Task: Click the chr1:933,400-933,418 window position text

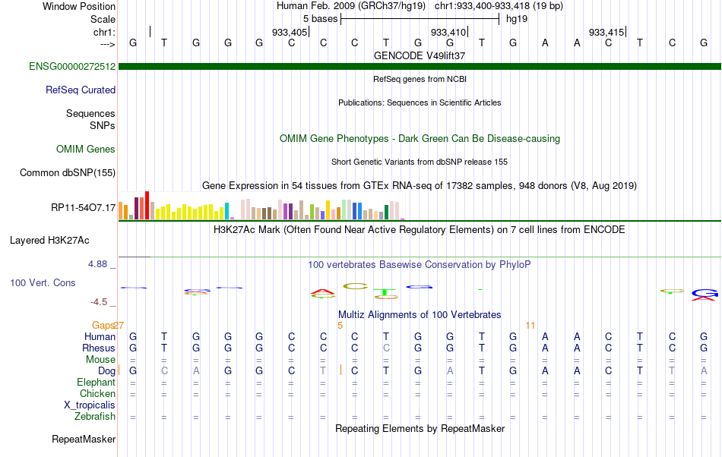Action: coord(499,6)
